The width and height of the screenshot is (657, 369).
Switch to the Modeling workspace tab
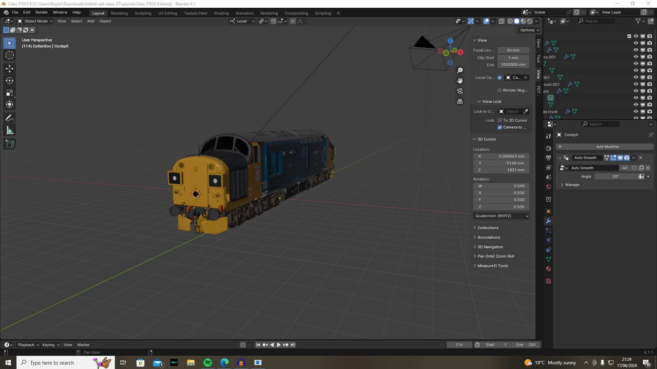pyautogui.click(x=120, y=13)
